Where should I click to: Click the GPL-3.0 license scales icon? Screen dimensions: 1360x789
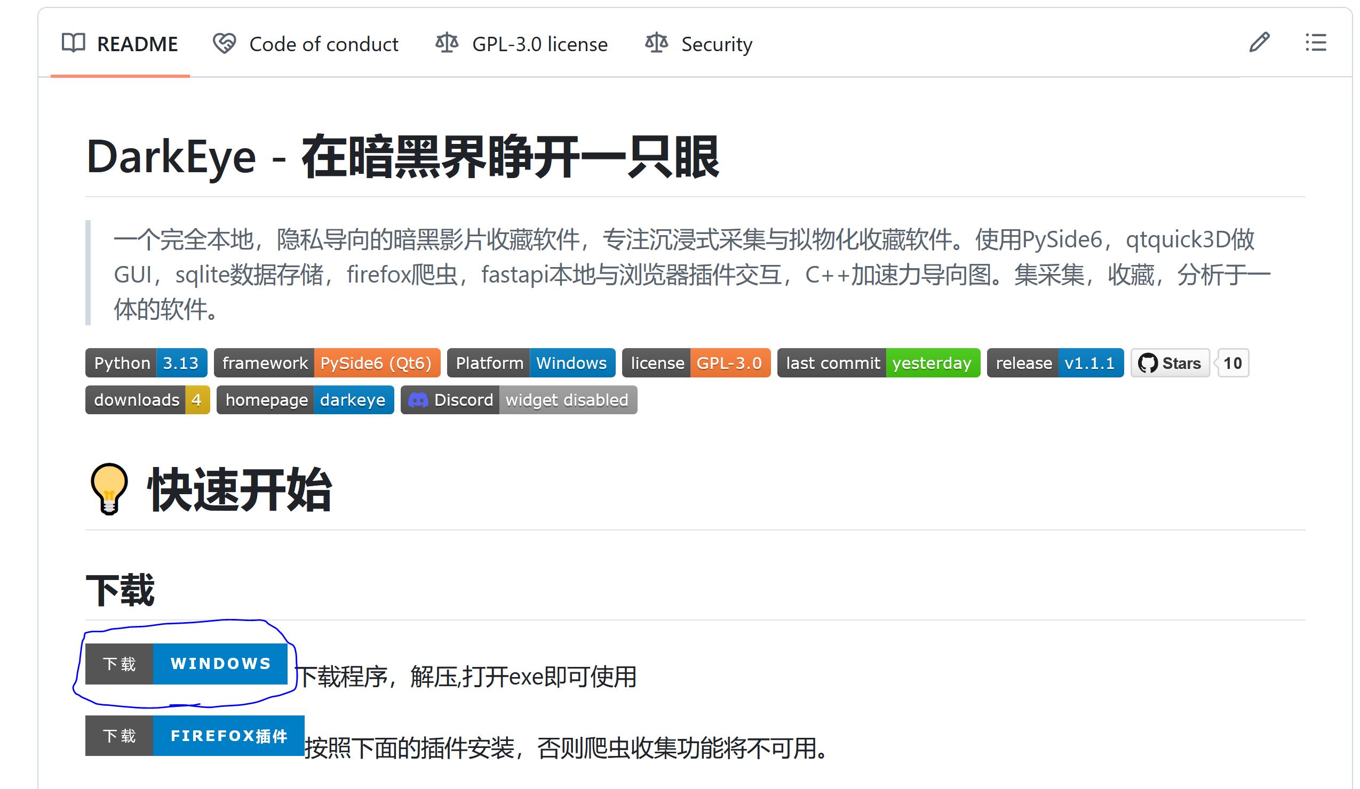point(448,43)
